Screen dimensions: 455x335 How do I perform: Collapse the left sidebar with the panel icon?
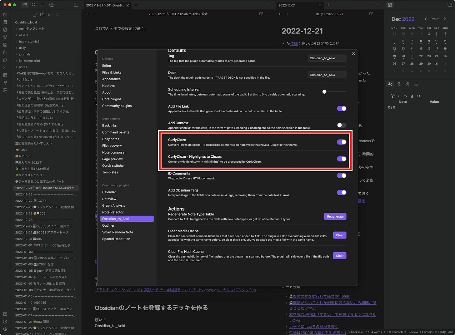pos(76,5)
